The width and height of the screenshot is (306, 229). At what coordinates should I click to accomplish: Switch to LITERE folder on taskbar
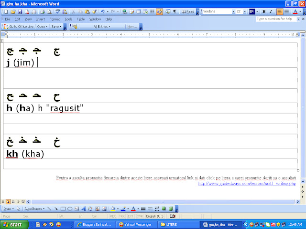pos(178,225)
